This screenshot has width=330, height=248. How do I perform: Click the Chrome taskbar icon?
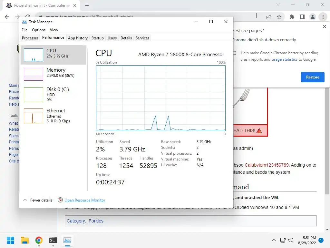tap(39, 240)
